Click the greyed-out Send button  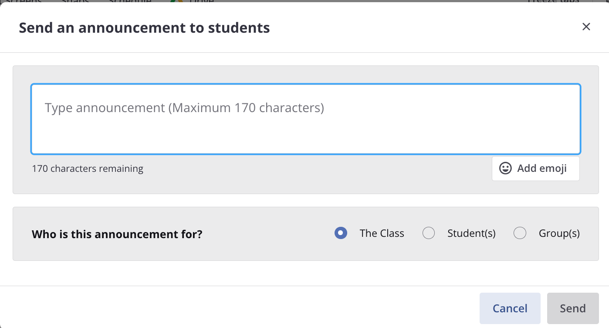(x=573, y=308)
